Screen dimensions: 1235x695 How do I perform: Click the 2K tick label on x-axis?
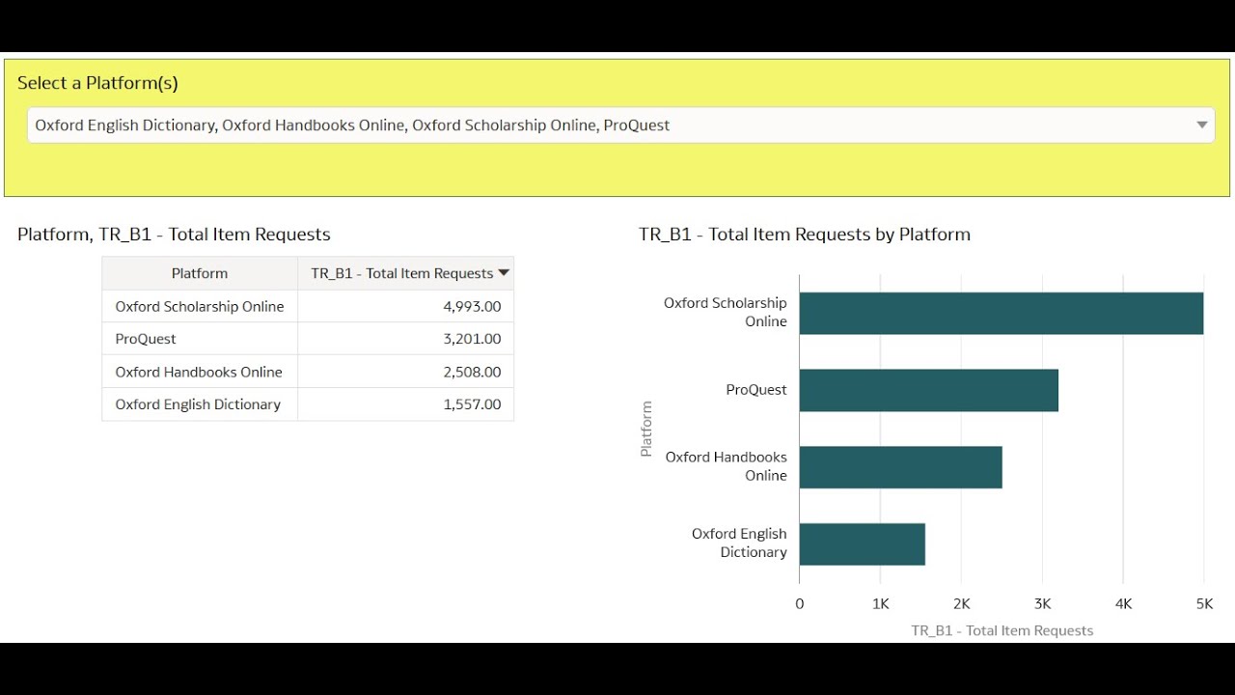tap(961, 603)
